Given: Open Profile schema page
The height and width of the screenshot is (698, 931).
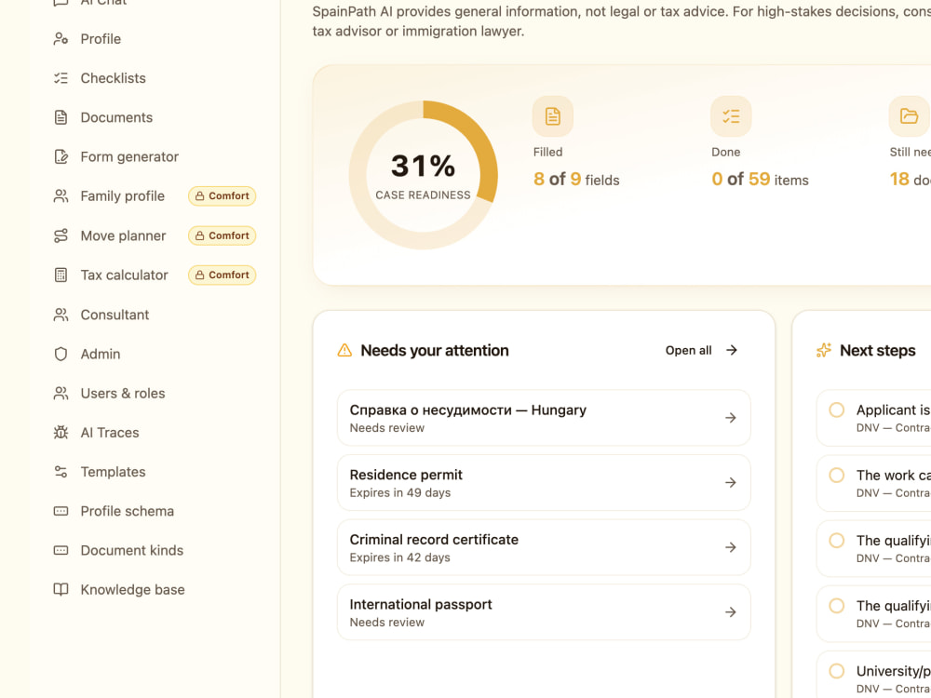Looking at the screenshot, I should (127, 511).
